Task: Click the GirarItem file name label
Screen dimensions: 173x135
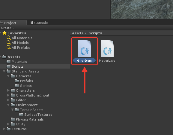Action: pyautogui.click(x=85, y=60)
